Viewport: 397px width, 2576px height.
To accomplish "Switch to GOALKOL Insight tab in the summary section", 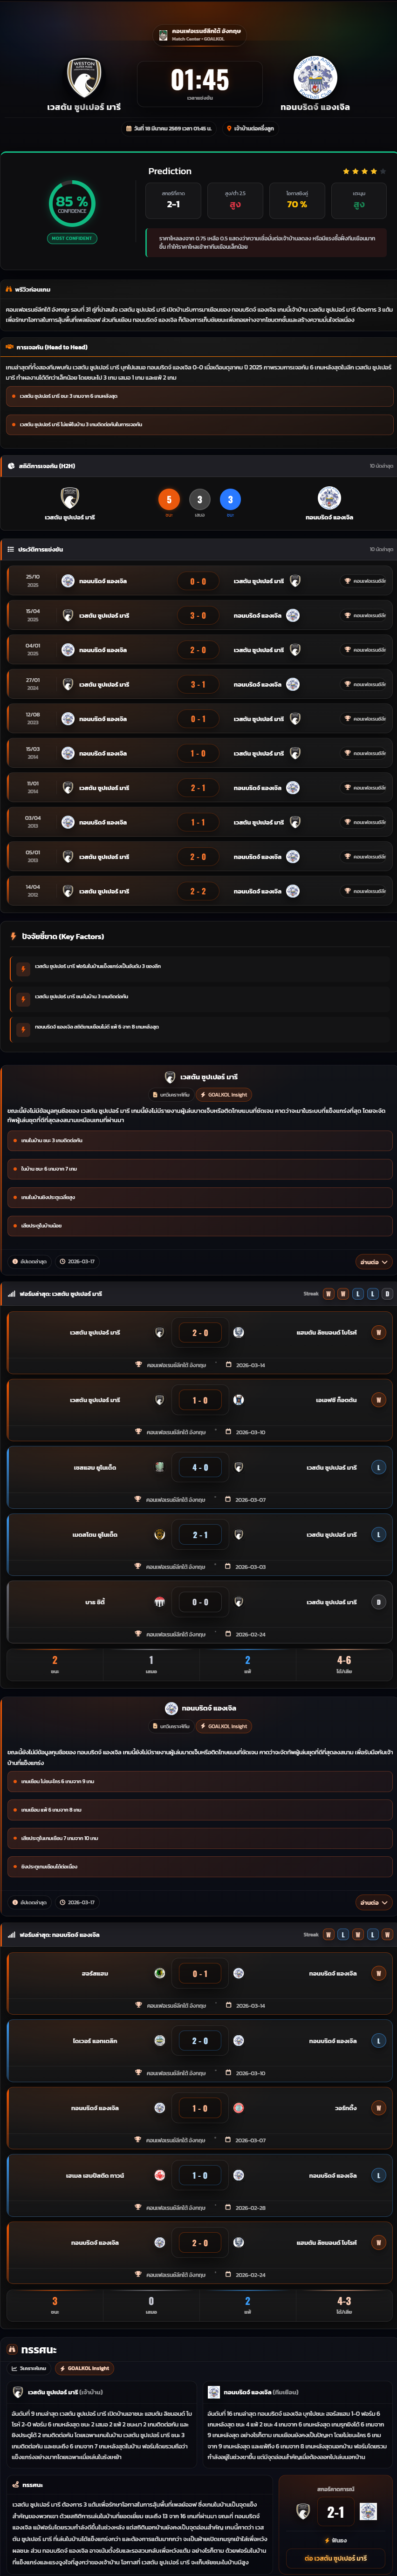I will coord(84,2368).
